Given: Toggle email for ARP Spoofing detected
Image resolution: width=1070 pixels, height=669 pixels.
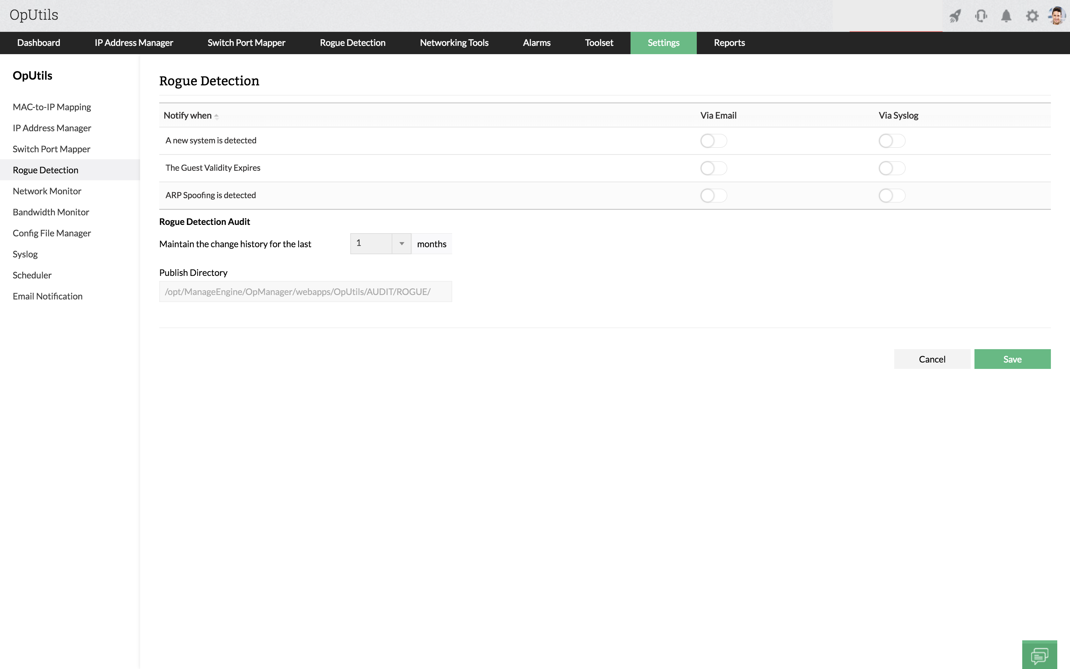Looking at the screenshot, I should [x=713, y=196].
